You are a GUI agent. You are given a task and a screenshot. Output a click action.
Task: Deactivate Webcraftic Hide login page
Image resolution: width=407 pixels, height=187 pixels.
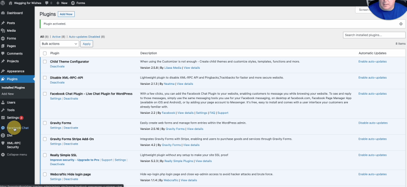click(x=71, y=179)
